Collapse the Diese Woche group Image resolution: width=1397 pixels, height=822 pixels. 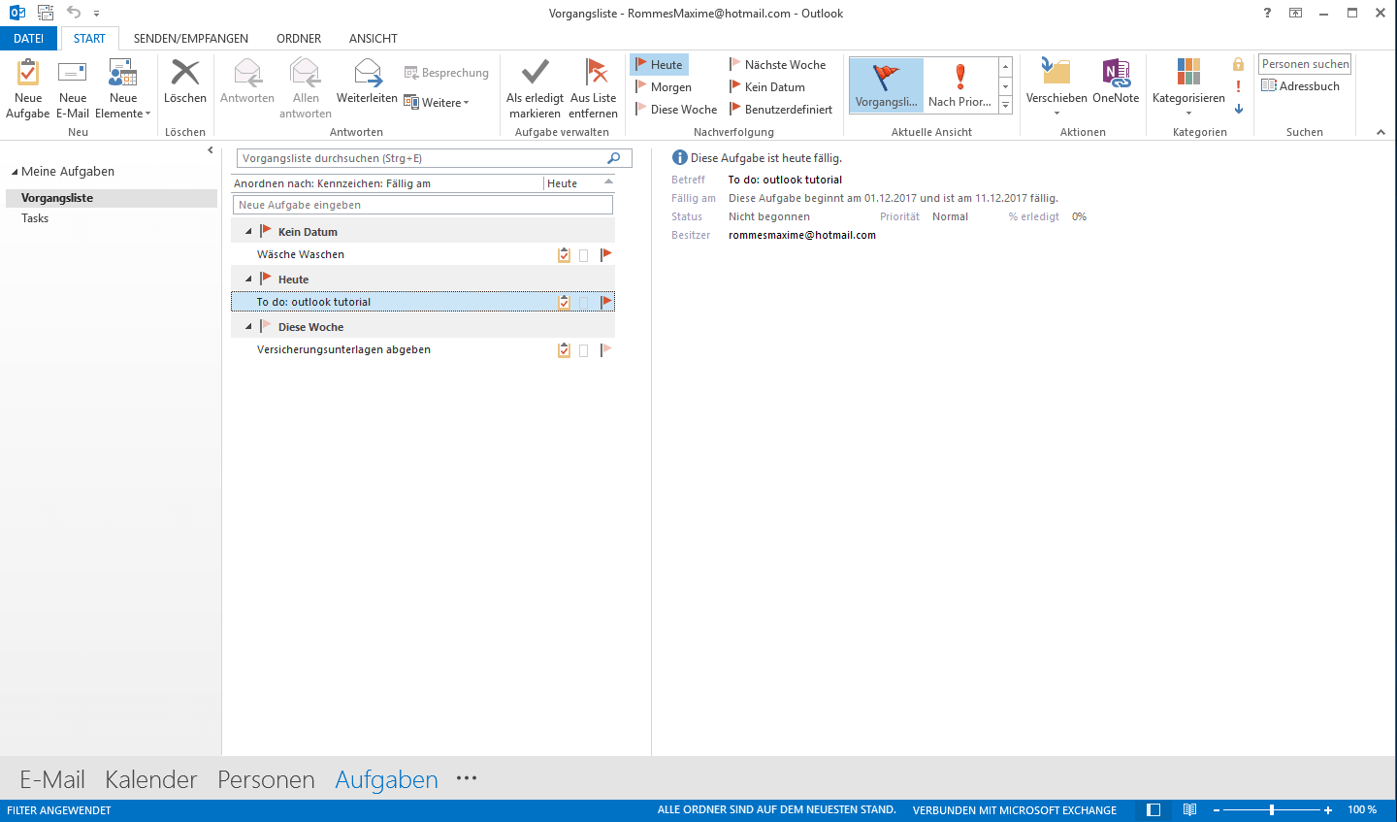point(248,327)
